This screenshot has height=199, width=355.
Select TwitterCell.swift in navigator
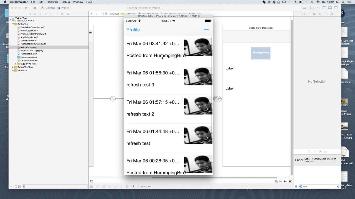(x=28, y=41)
